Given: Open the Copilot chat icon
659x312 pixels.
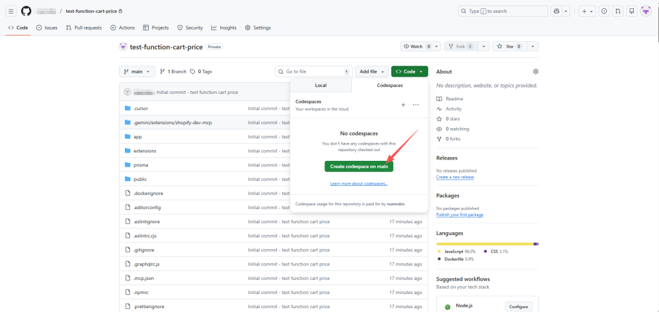Looking at the screenshot, I should coord(556,11).
